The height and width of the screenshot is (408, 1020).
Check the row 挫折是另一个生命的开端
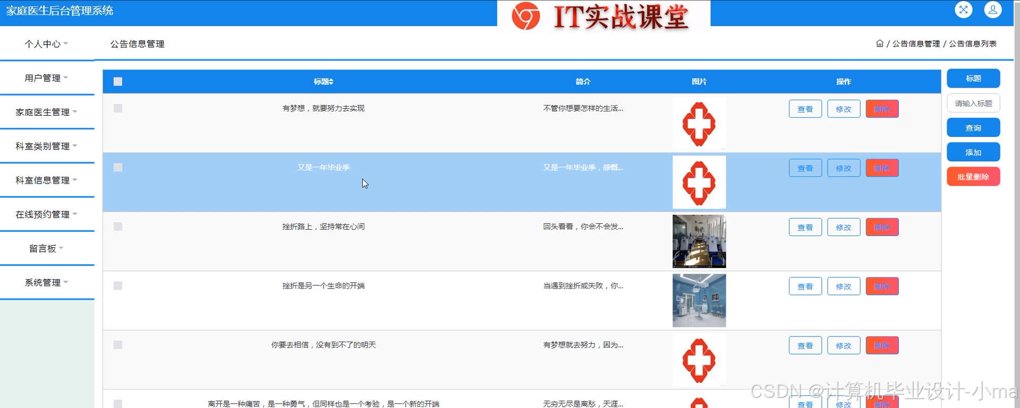pos(118,285)
